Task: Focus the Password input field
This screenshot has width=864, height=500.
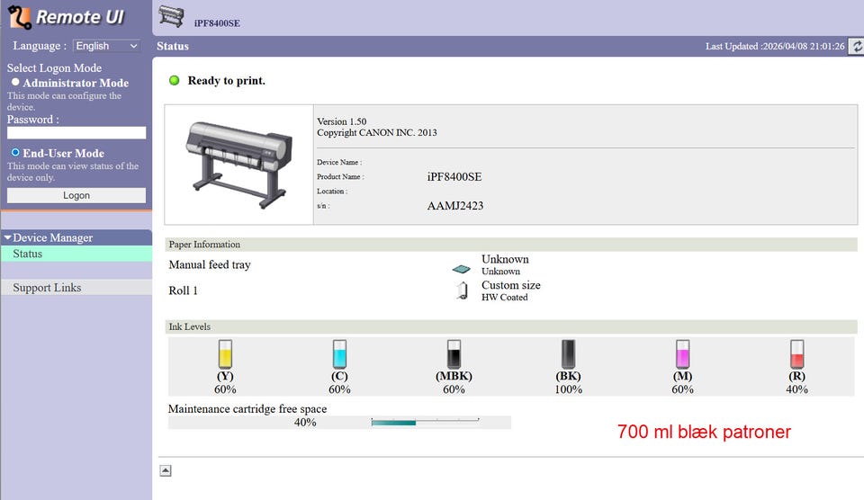Action: (x=76, y=133)
